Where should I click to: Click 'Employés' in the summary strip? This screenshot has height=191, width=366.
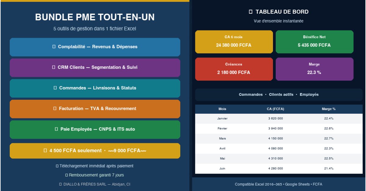(x=309, y=95)
